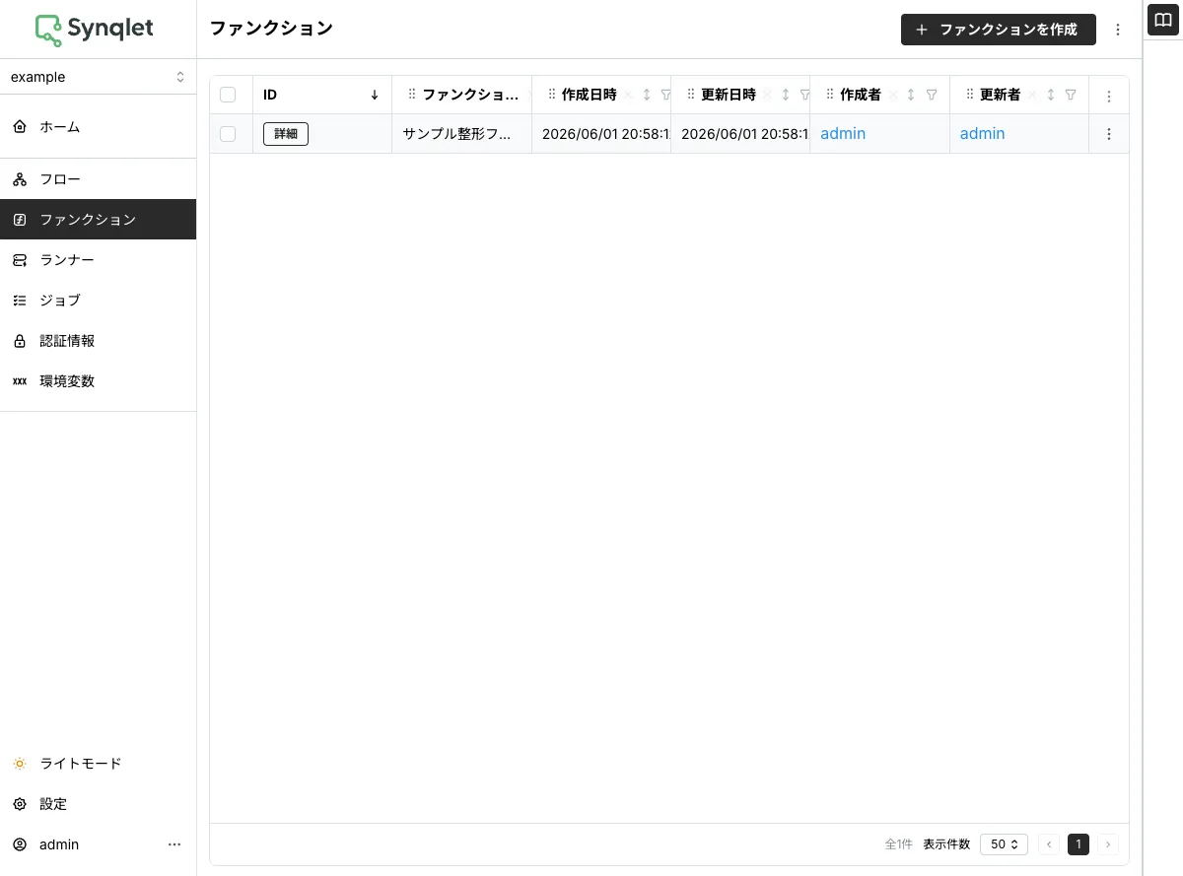Go to next page arrow
1183x876 pixels.
click(1108, 844)
